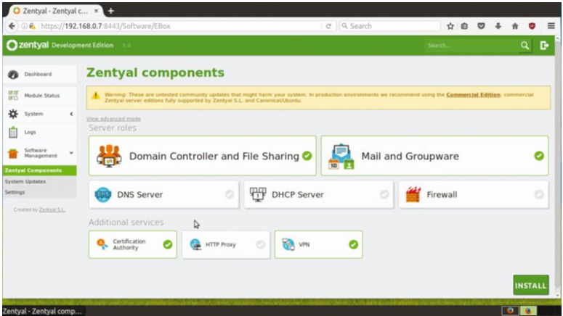Deselect Domain Controller and File Sharing checkmark
The image size is (563, 316).
pyautogui.click(x=307, y=156)
